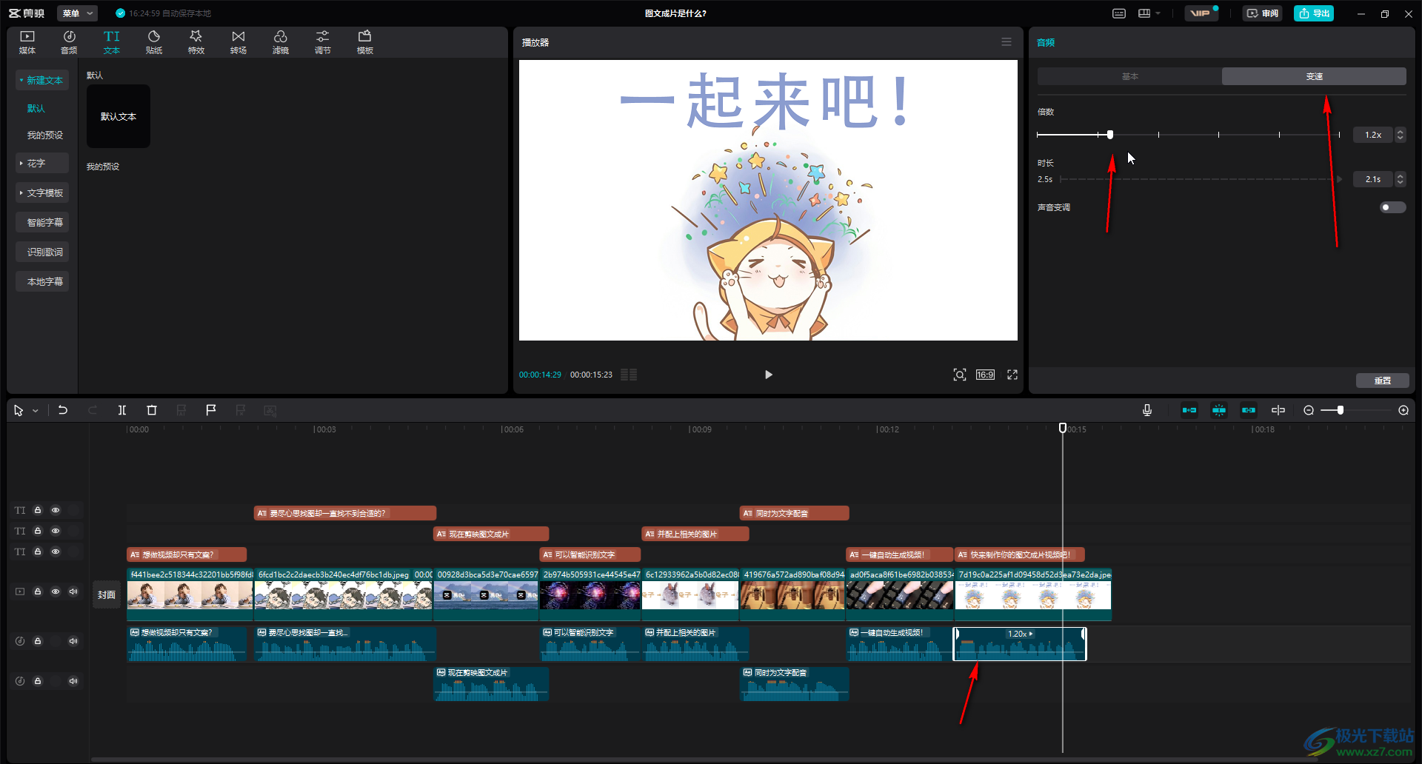Open the 特效 (Effects) tool icon
This screenshot has height=764, width=1422.
[196, 42]
